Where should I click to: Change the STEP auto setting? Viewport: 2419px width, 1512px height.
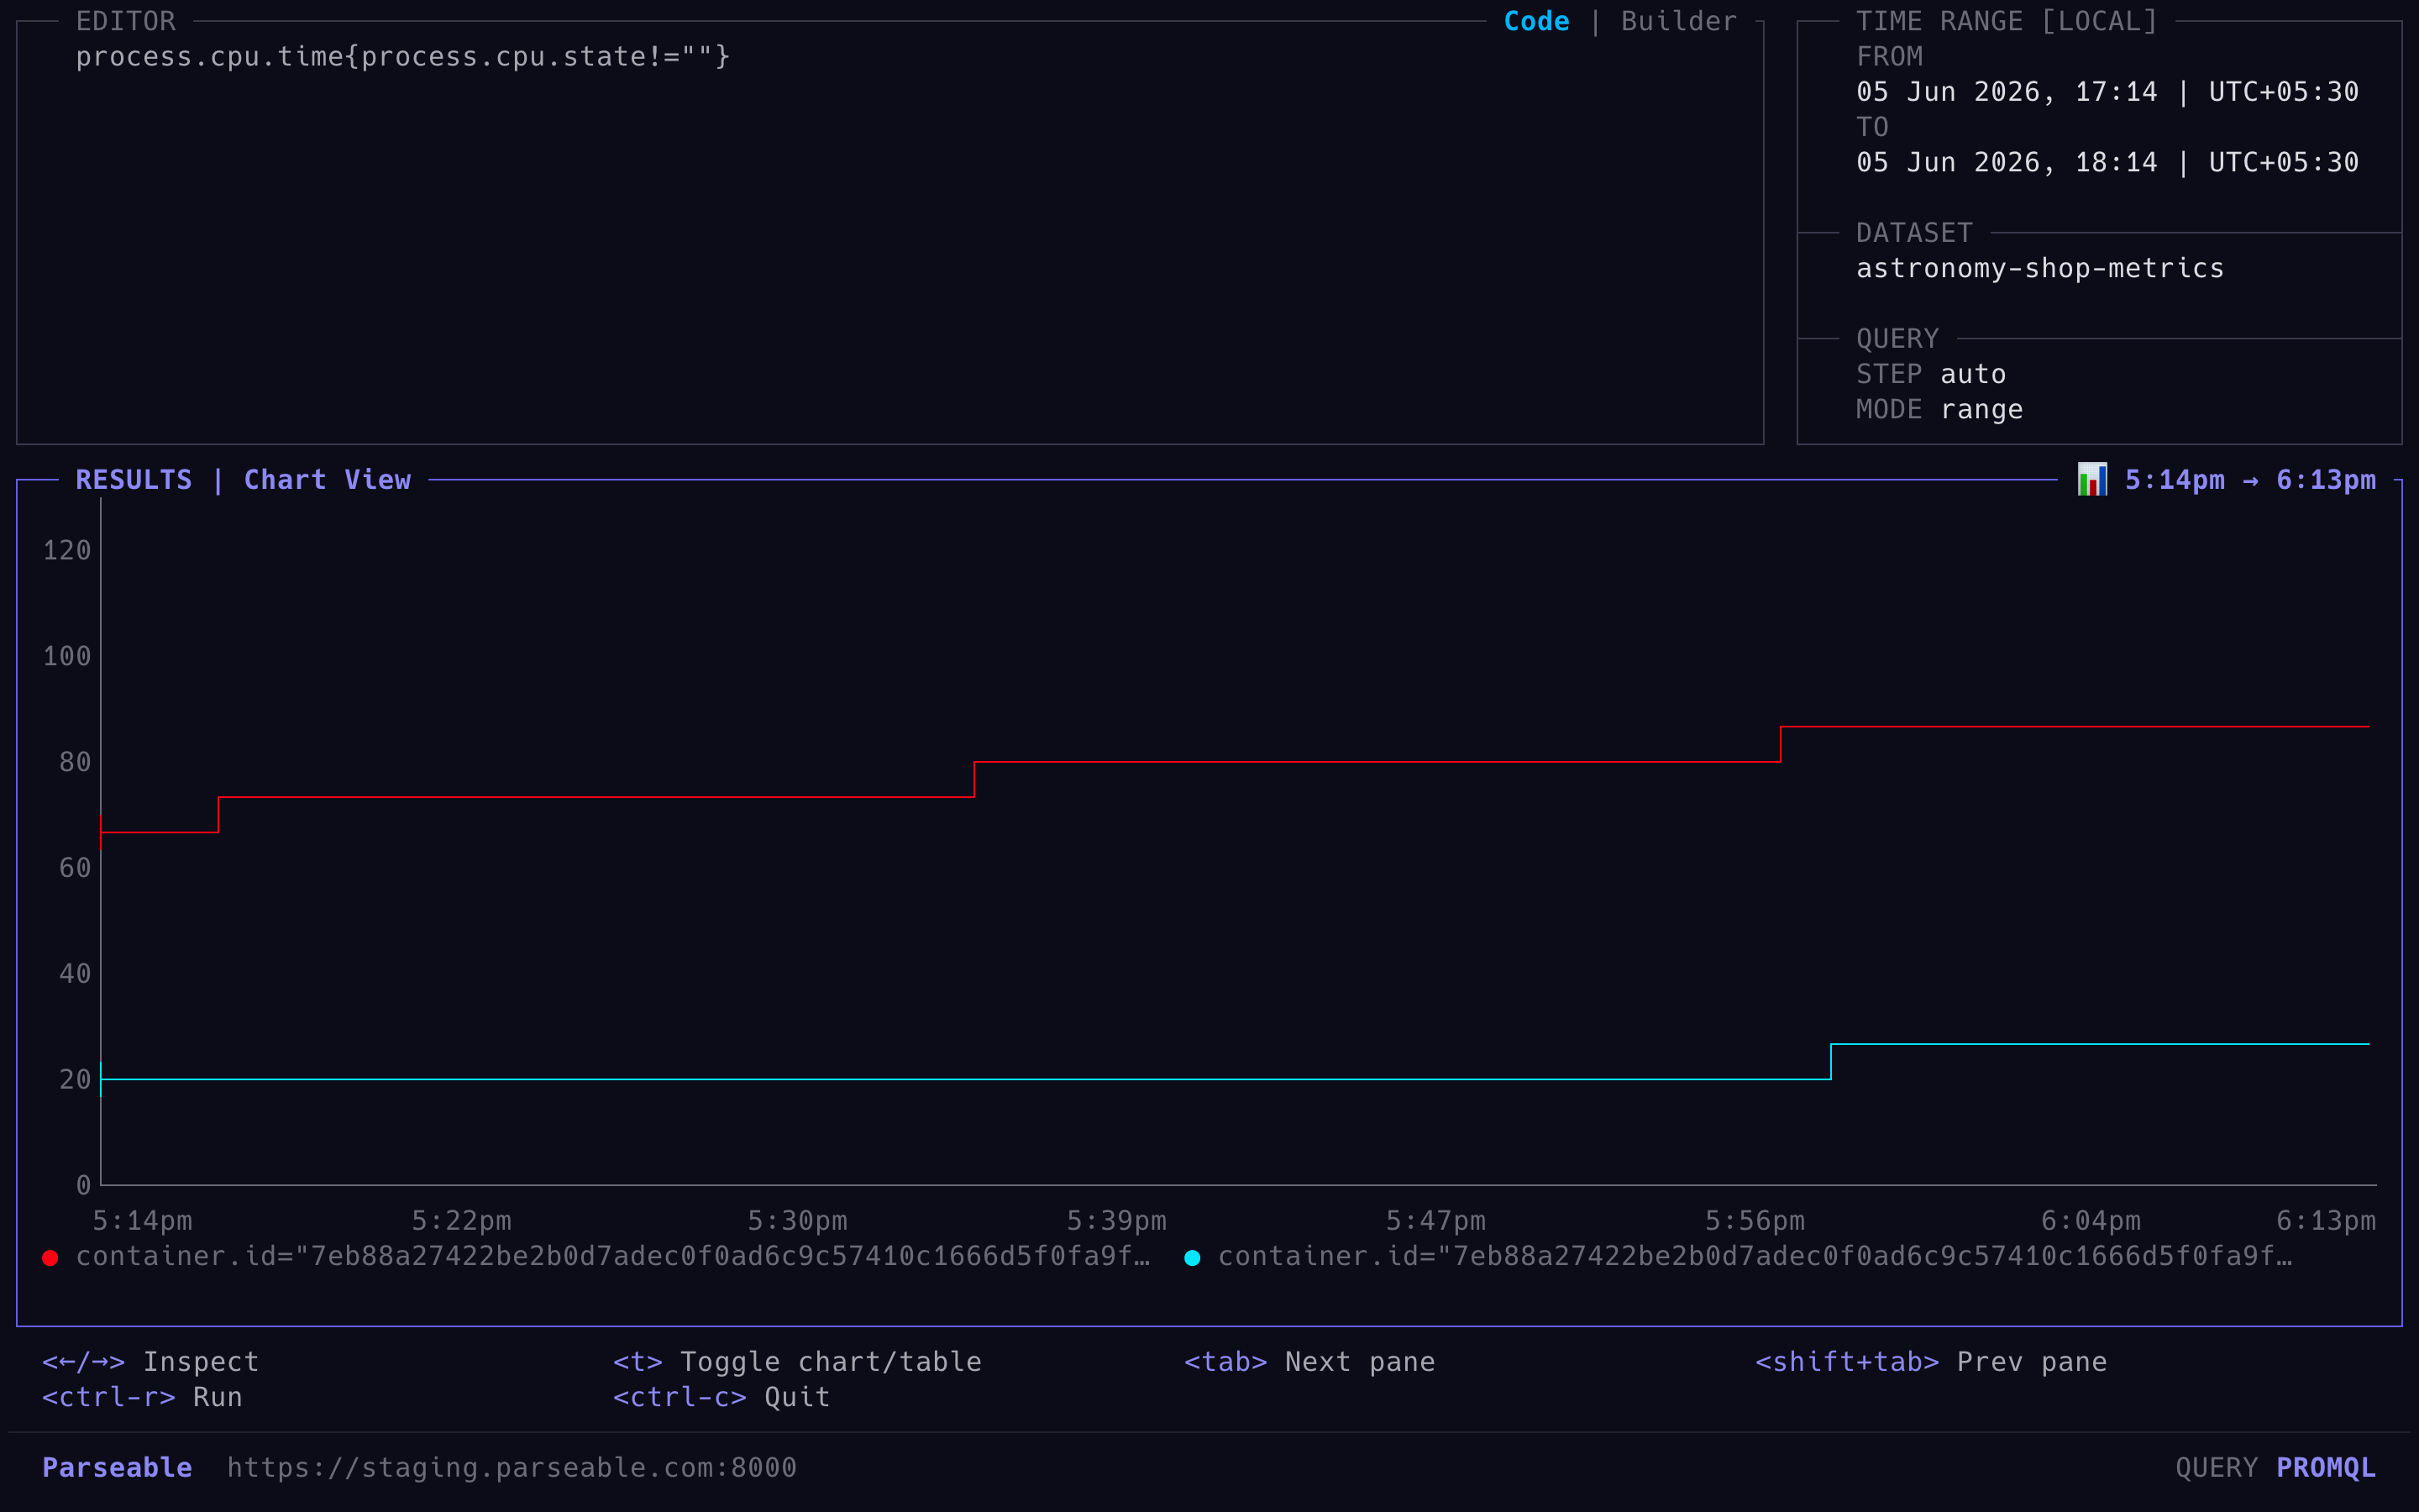tap(1931, 374)
